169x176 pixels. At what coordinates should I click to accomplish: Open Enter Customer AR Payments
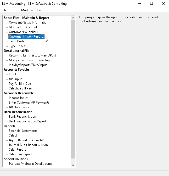pos(29,103)
